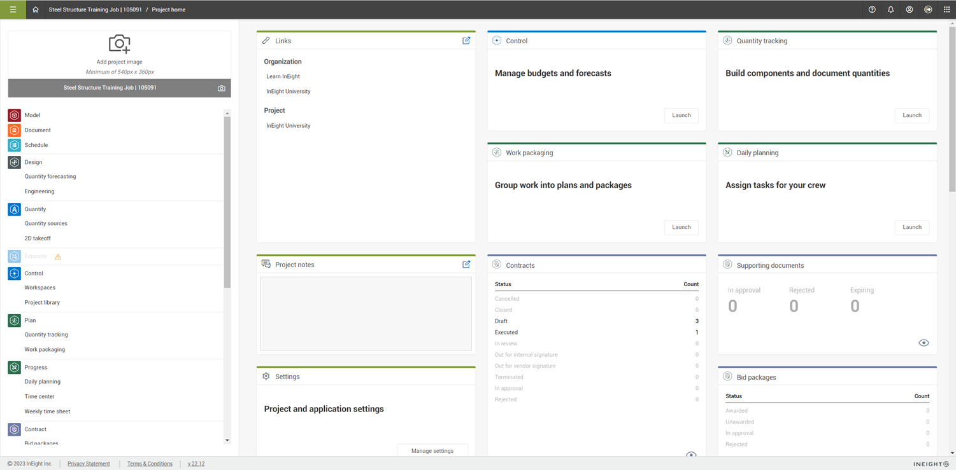Click the Design module icon
This screenshot has height=470, width=956.
pos(14,162)
